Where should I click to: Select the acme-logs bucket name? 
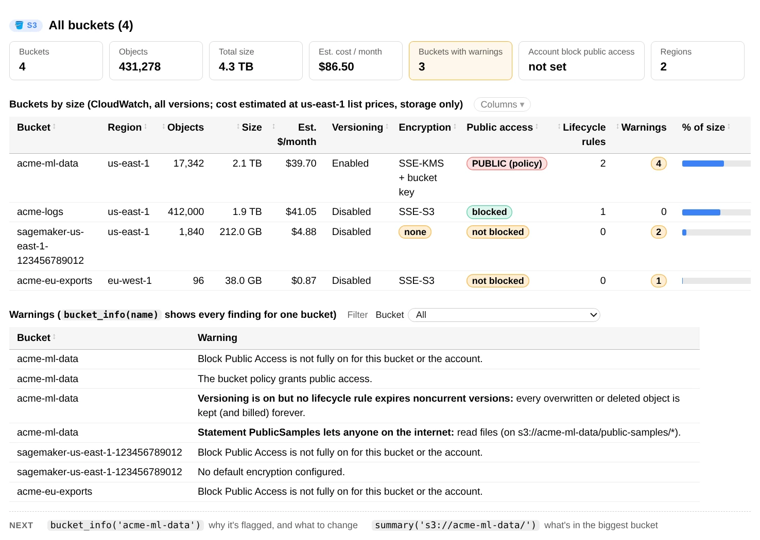coord(40,212)
